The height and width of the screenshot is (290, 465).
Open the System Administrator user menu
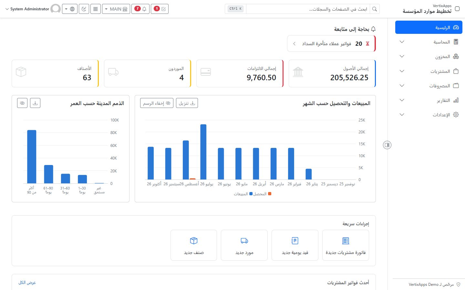[33, 9]
